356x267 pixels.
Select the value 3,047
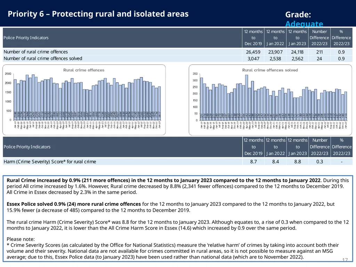coord(253,58)
